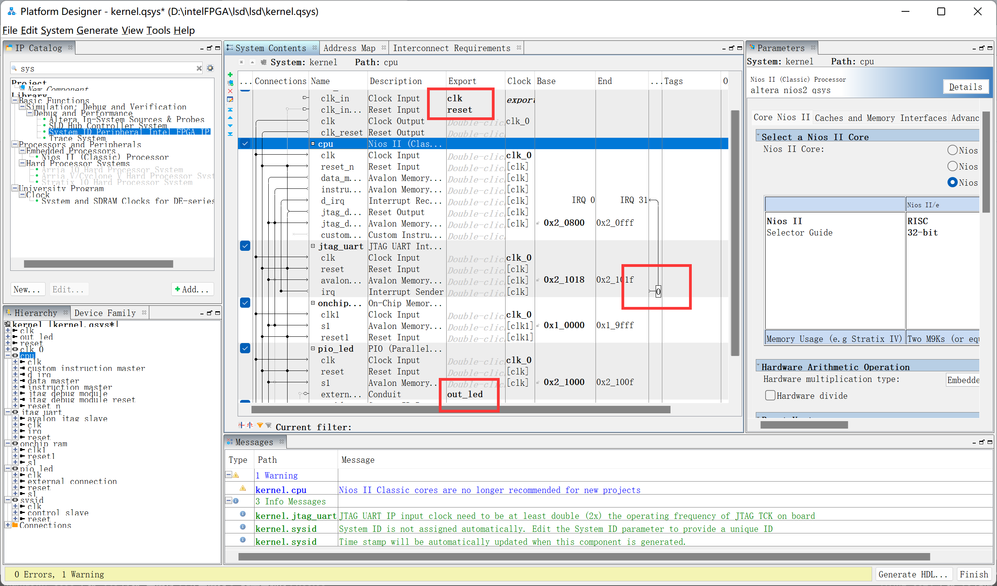Image resolution: width=997 pixels, height=586 pixels.
Task: Click the Messages panel horizontal scrollbar
Action: (584, 557)
